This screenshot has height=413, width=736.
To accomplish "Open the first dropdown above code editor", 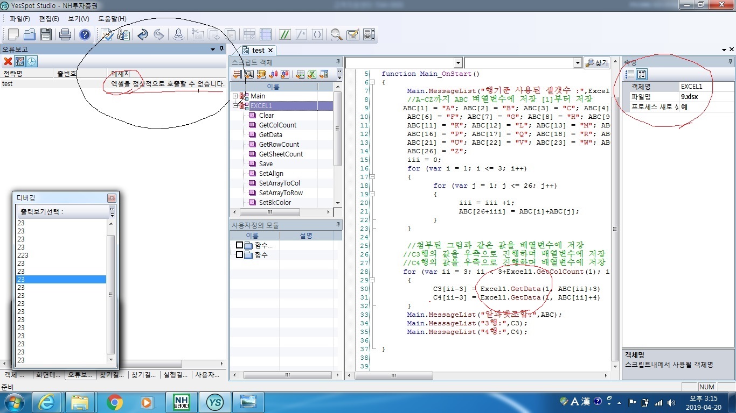I will pyautogui.click(x=457, y=63).
